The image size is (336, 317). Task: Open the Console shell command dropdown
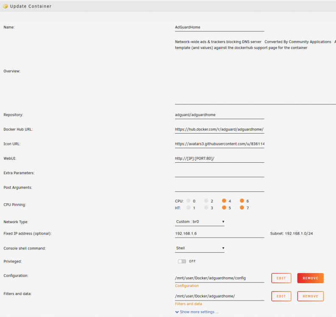(200, 248)
